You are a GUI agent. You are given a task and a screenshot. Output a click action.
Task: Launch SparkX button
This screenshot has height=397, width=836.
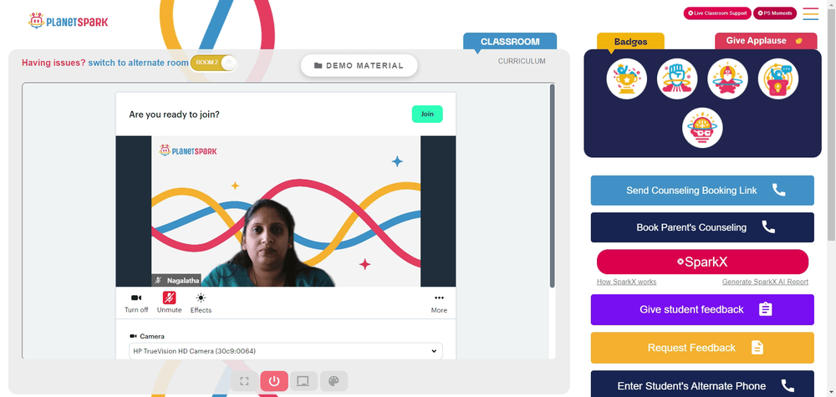coord(702,262)
